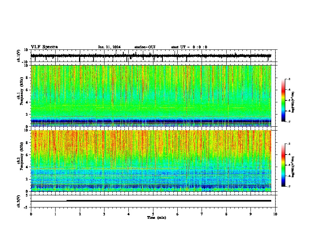
Task: Click the ch.3(V) axis label
Action: click(19, 202)
